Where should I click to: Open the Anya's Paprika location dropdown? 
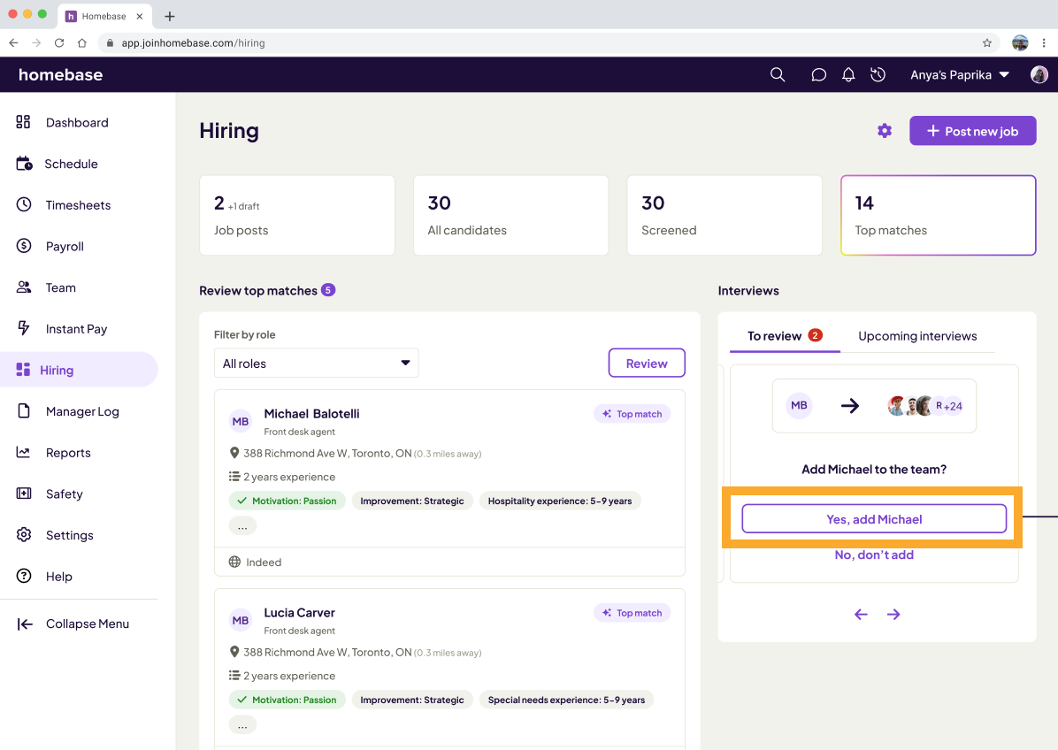pyautogui.click(x=959, y=74)
